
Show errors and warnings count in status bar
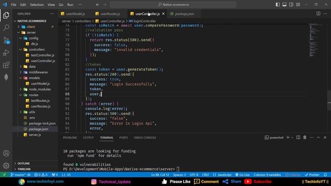point(41,175)
